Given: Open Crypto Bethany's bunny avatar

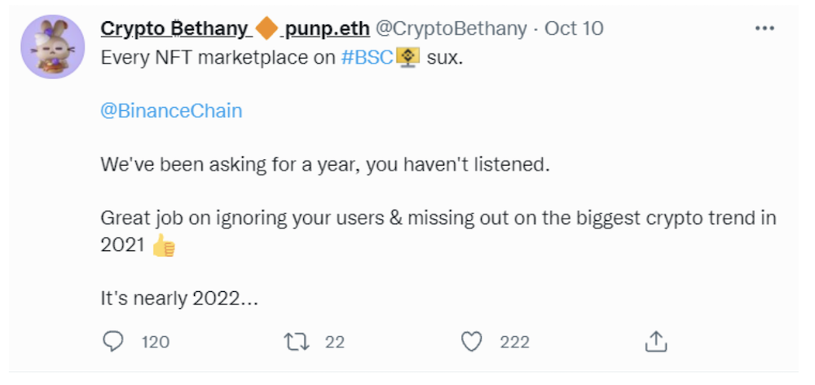Looking at the screenshot, I should (x=52, y=46).
